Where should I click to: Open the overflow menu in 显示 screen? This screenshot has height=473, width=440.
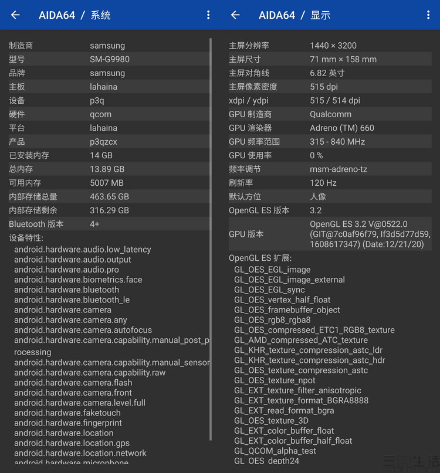(428, 15)
